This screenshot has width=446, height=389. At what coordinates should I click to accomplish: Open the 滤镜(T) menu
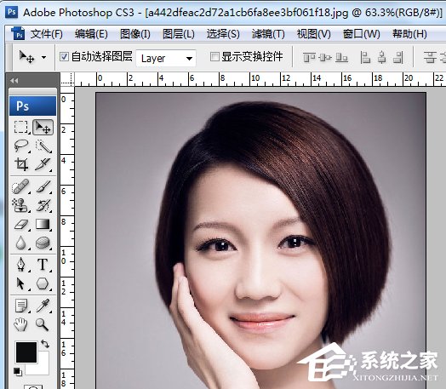pyautogui.click(x=268, y=34)
